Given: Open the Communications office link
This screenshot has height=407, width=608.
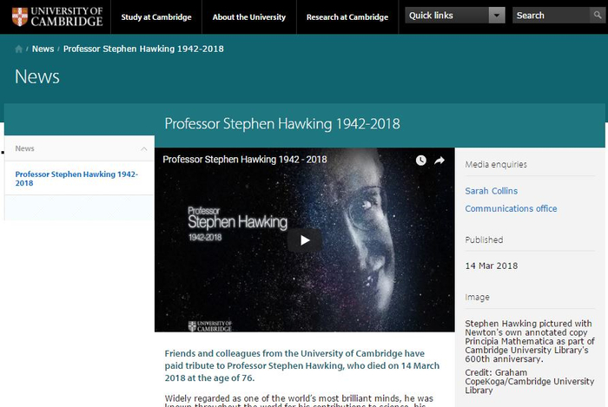Looking at the screenshot, I should [x=511, y=208].
